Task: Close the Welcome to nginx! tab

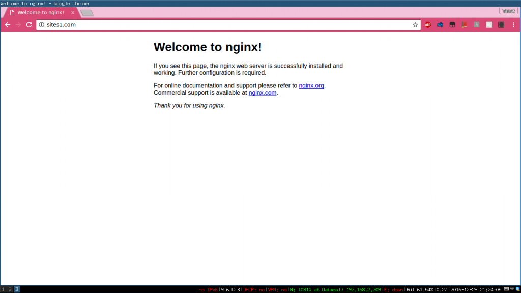Action: 73,13
